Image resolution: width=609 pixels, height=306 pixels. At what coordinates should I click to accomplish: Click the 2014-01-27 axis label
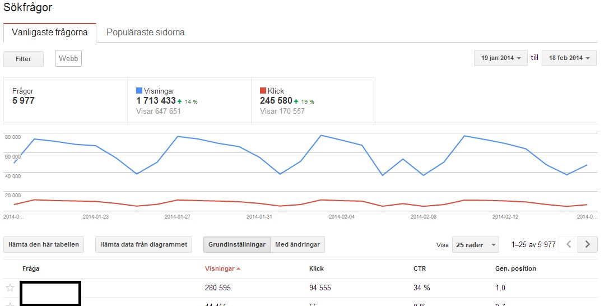[x=178, y=217]
